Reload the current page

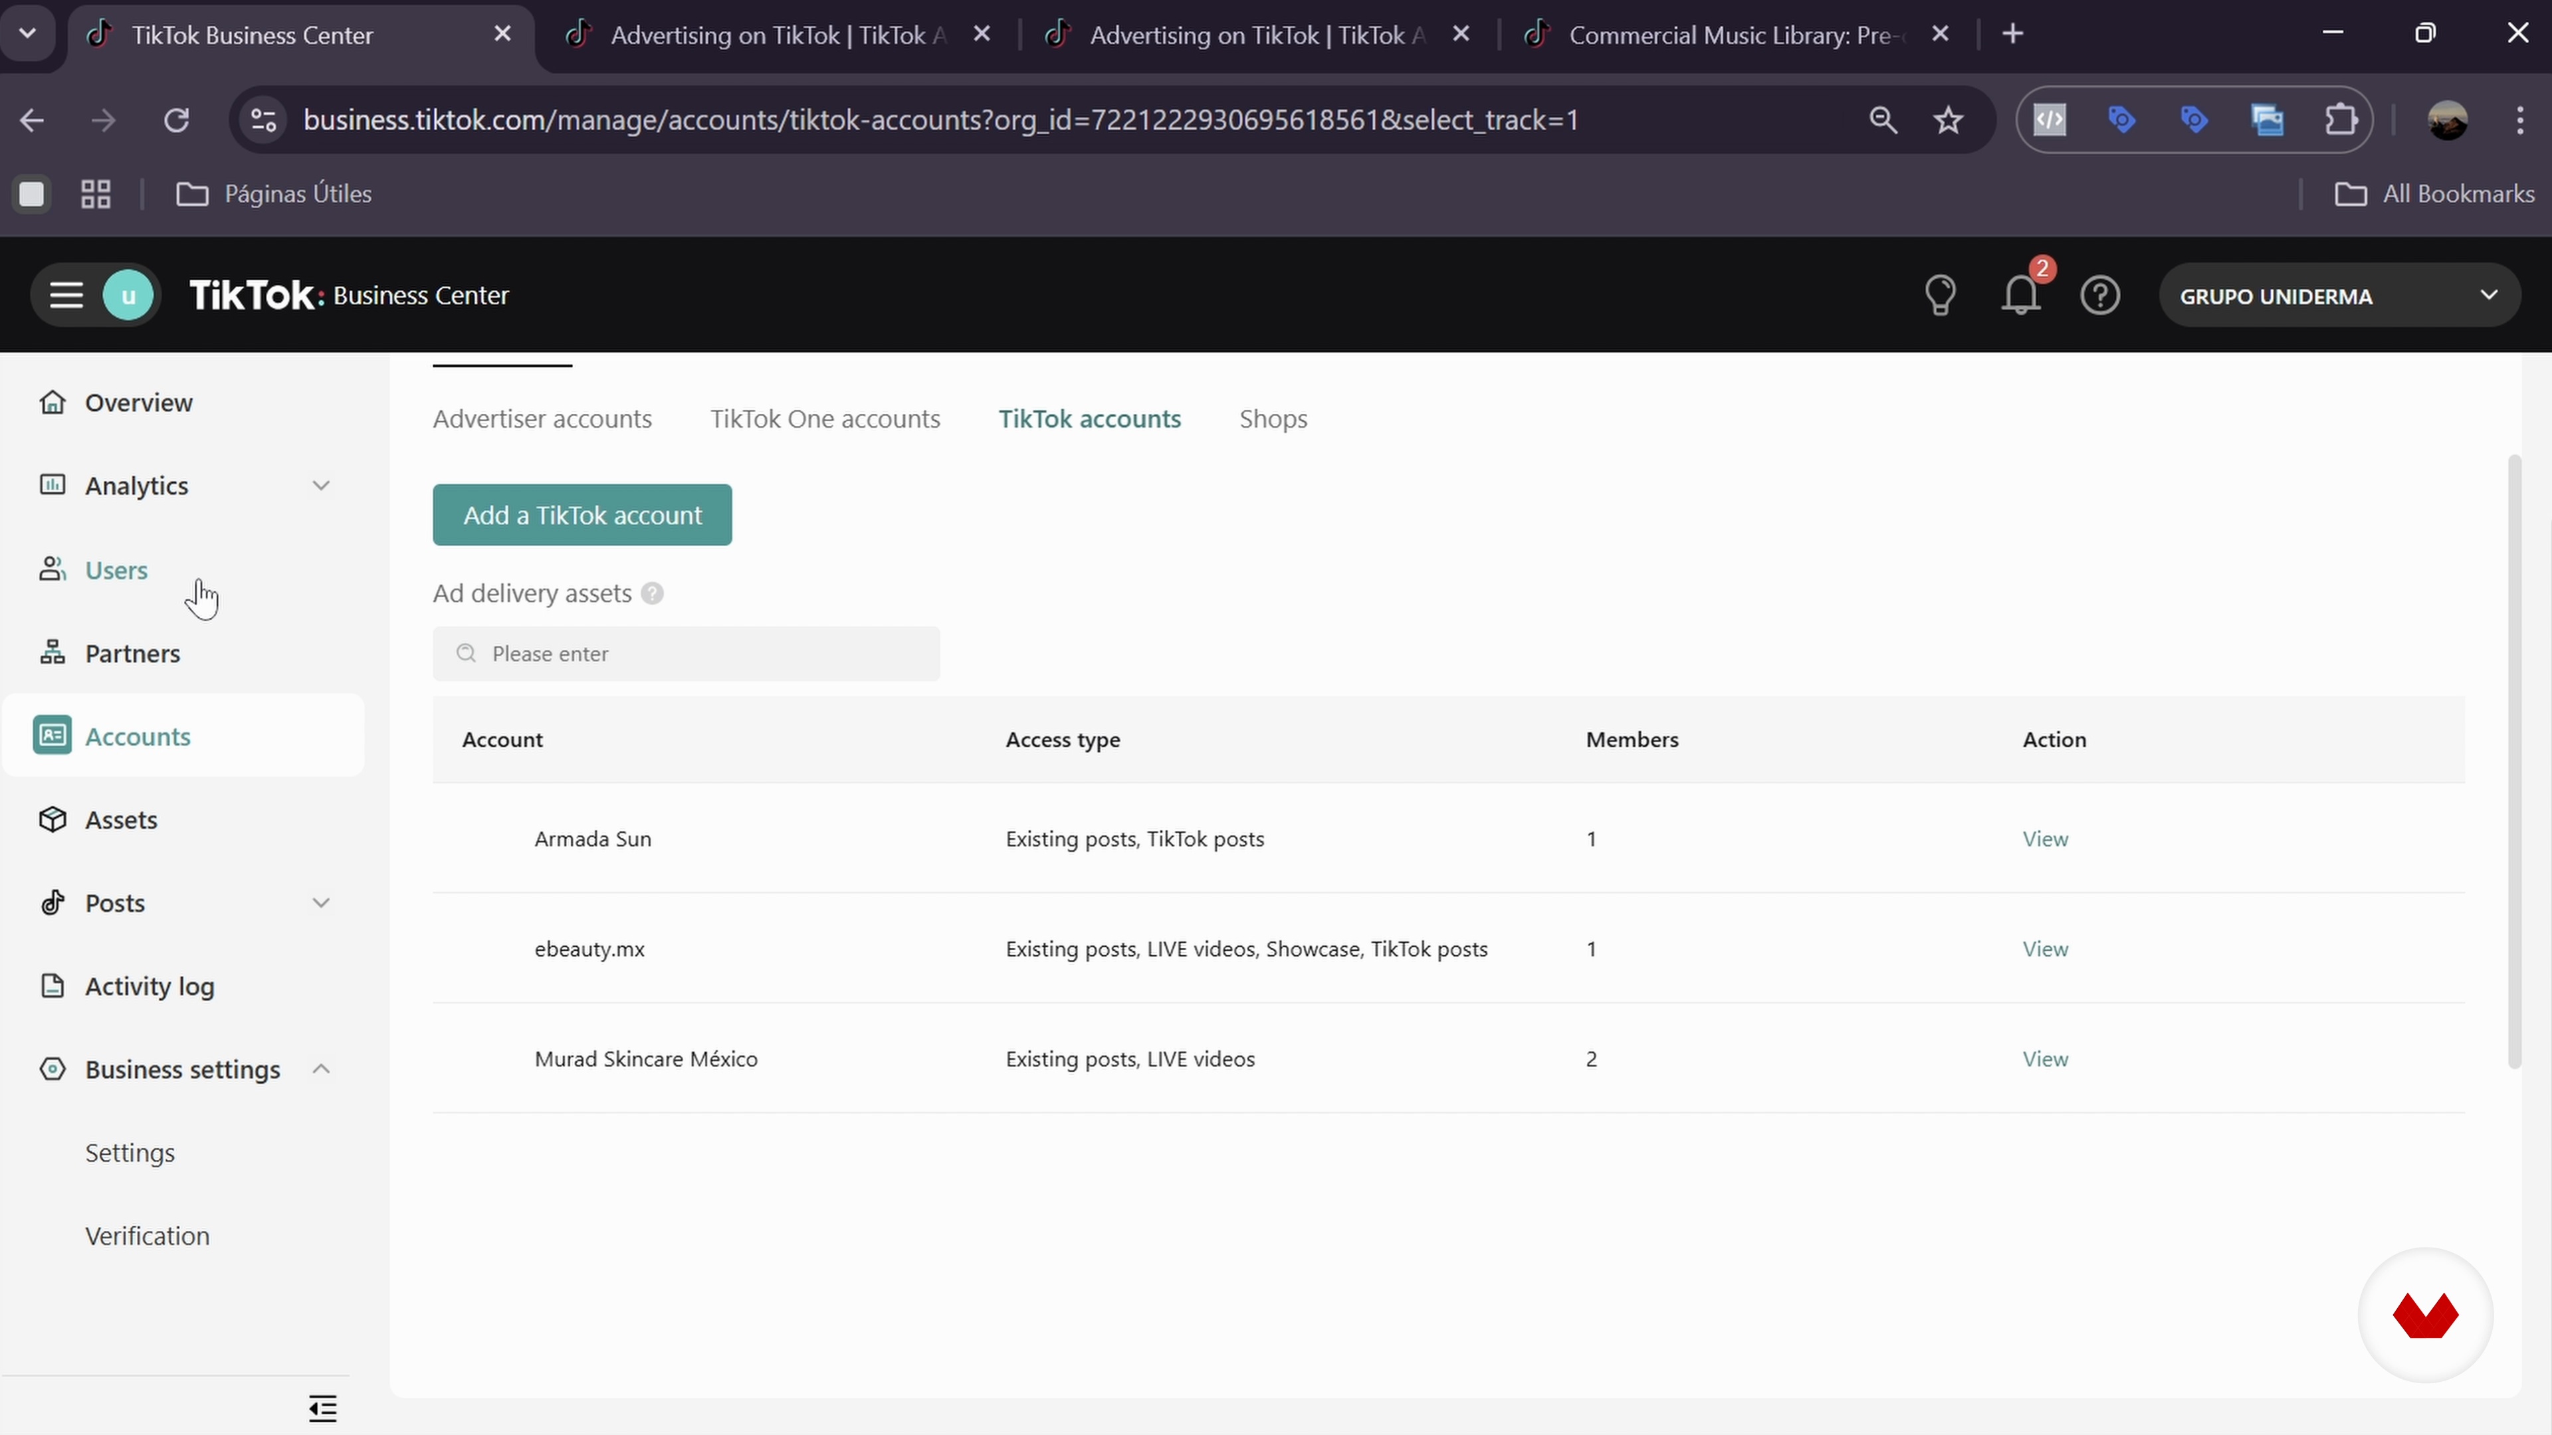pyautogui.click(x=176, y=121)
